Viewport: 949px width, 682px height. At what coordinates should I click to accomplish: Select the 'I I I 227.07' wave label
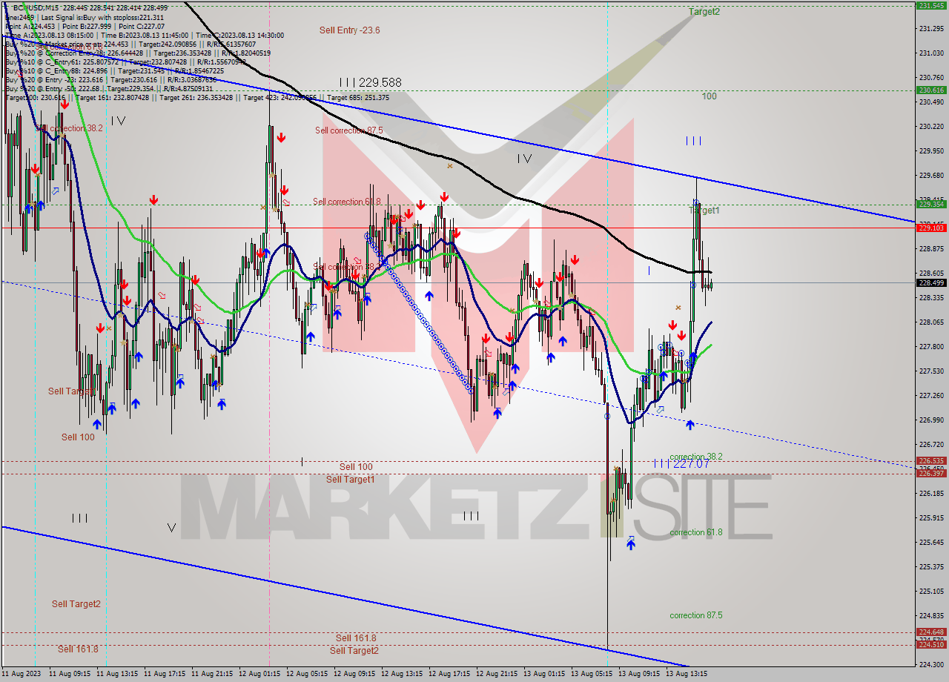(681, 463)
